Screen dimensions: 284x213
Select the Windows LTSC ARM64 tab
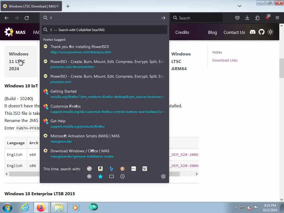(181, 61)
